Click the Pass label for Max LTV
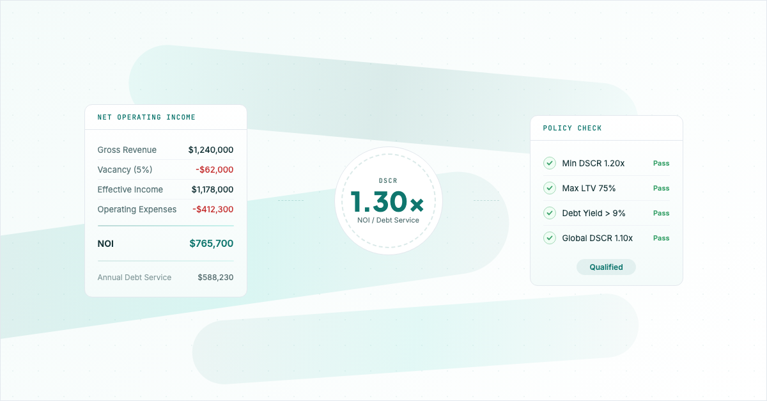The height and width of the screenshot is (401, 767). pos(661,189)
